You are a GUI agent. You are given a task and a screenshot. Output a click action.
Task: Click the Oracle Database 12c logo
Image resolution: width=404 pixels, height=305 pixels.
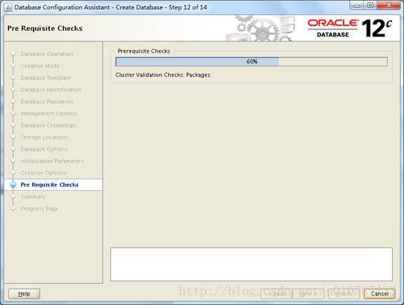click(x=350, y=28)
